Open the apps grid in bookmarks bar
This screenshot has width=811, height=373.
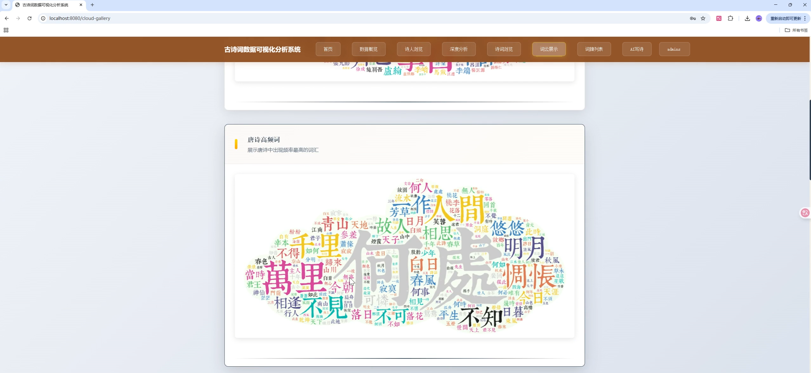coord(6,30)
